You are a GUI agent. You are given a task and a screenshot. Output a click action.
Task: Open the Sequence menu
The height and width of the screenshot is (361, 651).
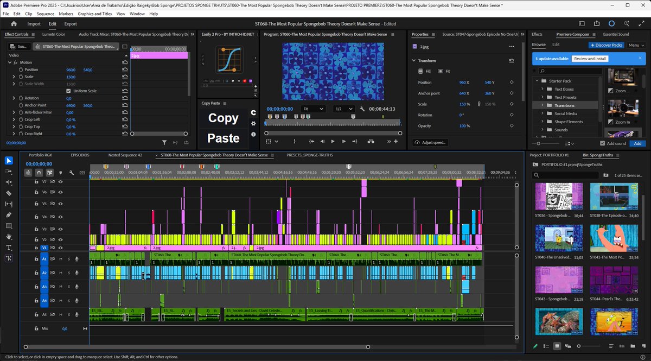coord(46,14)
